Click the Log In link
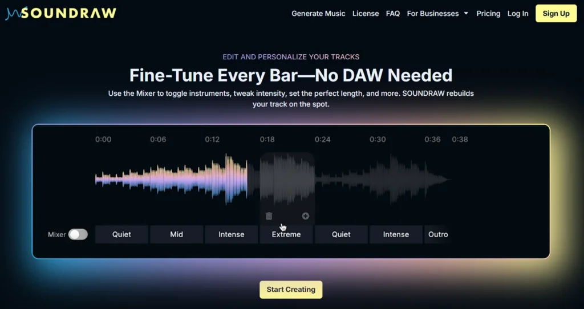 pos(518,13)
